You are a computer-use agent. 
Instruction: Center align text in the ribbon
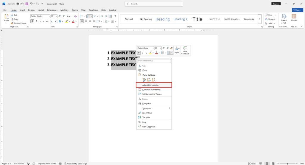pyautogui.click(x=86, y=21)
